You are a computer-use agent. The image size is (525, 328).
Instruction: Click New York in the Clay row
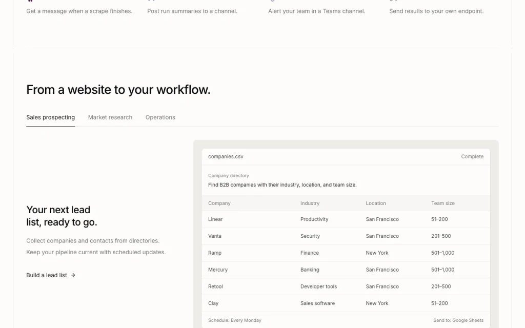377,303
